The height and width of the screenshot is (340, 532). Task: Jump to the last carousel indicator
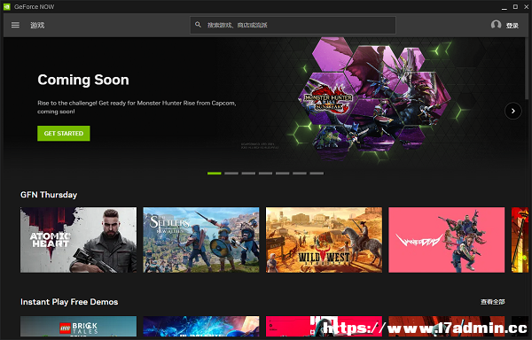[x=317, y=173]
